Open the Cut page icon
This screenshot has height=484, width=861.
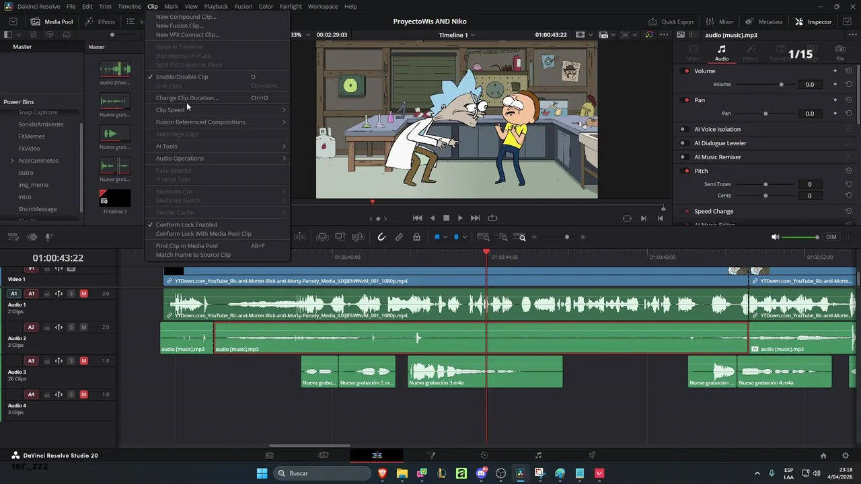coord(323,455)
